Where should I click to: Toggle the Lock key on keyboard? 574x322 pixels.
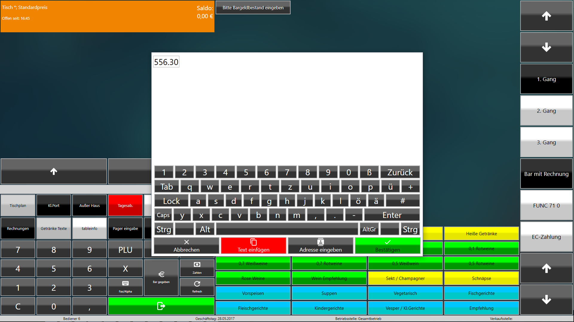coord(171,201)
